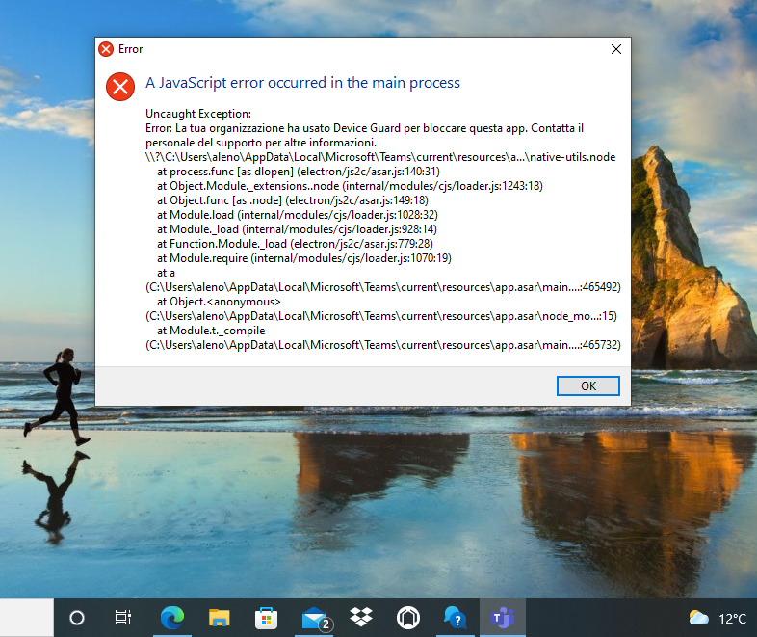The width and height of the screenshot is (757, 637).
Task: Close the Error dialog window
Action: 616,49
